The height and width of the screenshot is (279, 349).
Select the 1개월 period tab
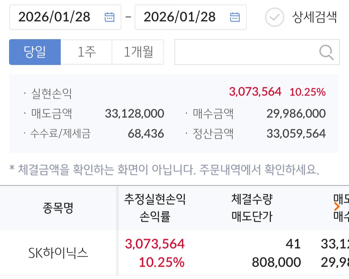[x=138, y=52]
